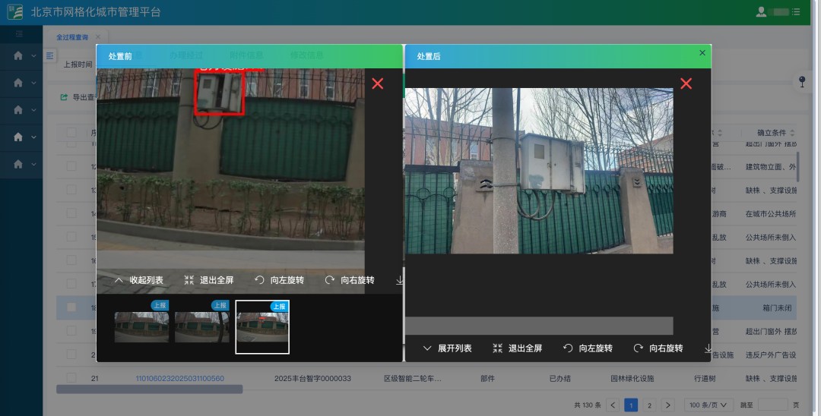Go to page 2 in pagination

(x=649, y=405)
